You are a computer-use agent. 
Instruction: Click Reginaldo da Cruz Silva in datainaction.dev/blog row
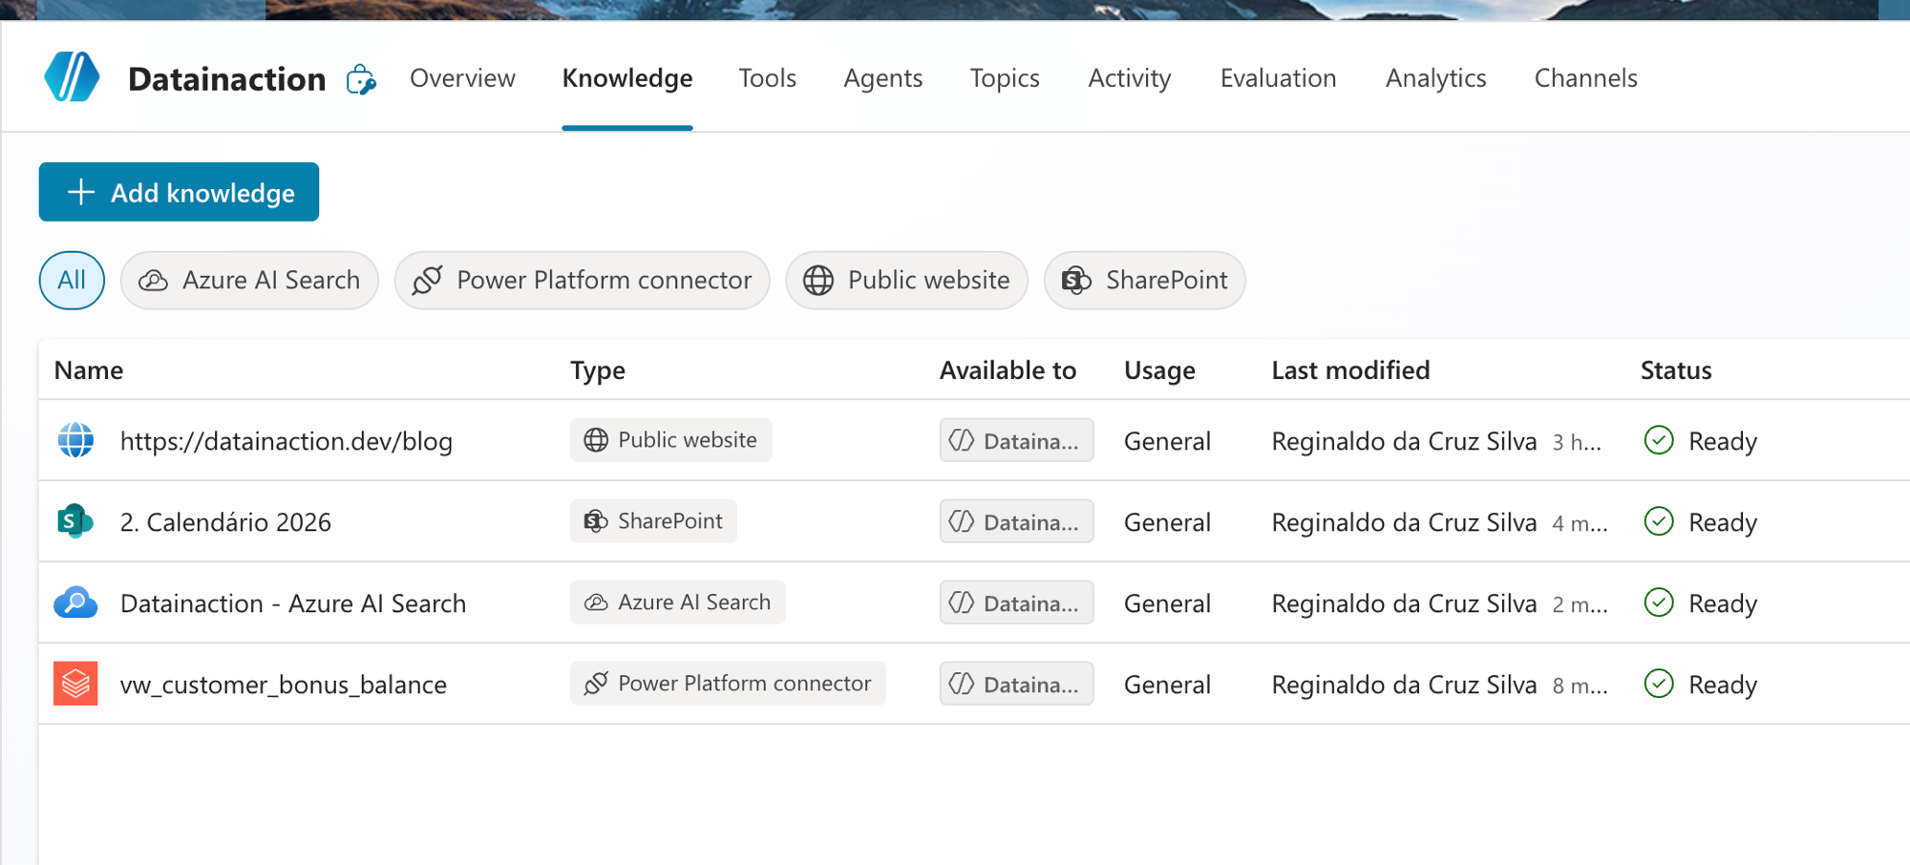point(1404,441)
